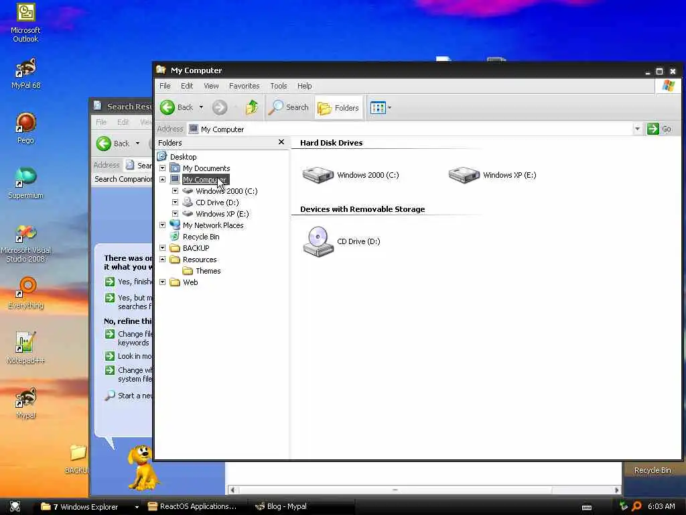
Task: Select My Network Places in tree
Action: click(212, 225)
